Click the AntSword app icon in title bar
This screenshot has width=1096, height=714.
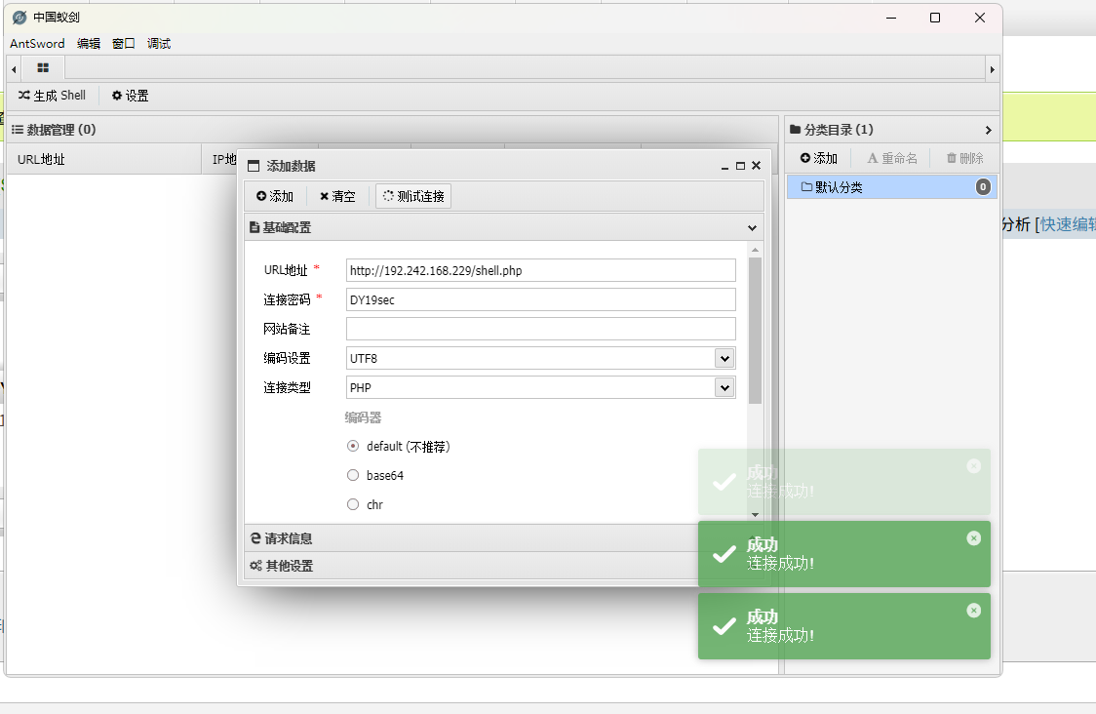tap(20, 18)
